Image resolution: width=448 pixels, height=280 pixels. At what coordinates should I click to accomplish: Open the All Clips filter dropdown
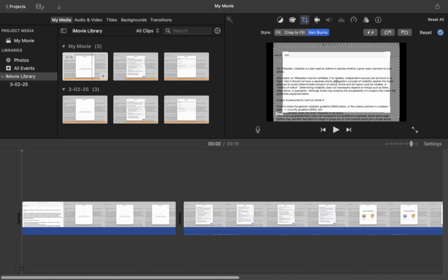pyautogui.click(x=148, y=30)
